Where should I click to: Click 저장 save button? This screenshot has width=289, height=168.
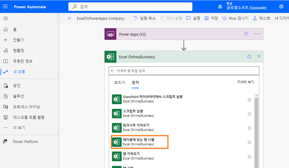pyautogui.click(x=211, y=18)
